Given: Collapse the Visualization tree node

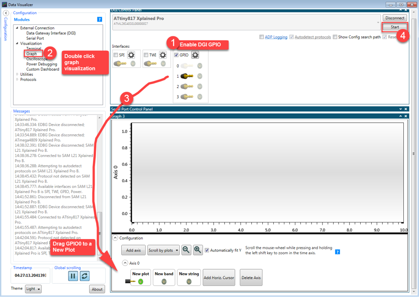Looking at the screenshot, I should [17, 43].
